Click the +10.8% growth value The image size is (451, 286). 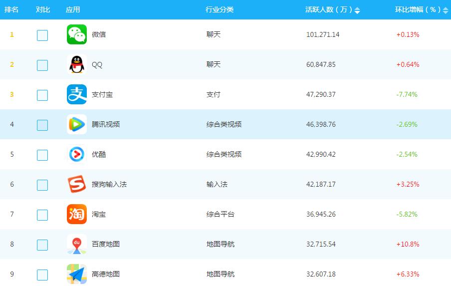point(408,244)
